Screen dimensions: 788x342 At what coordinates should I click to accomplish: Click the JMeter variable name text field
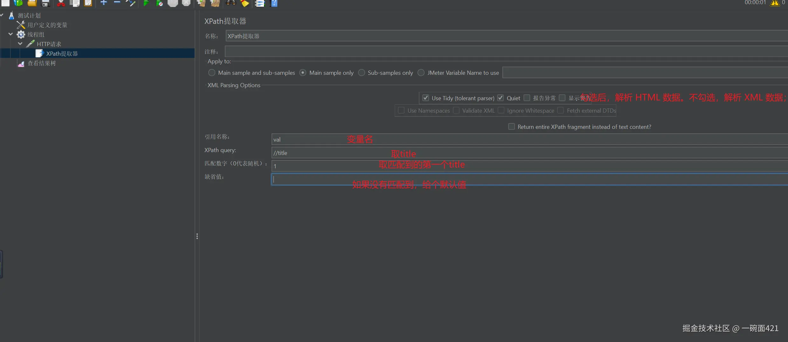point(645,73)
